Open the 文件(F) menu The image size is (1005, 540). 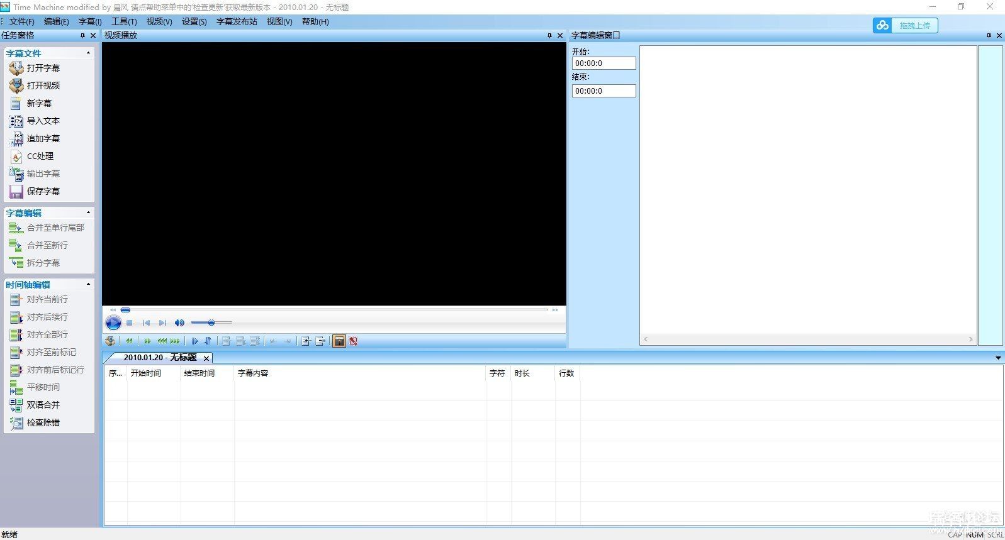(22, 21)
